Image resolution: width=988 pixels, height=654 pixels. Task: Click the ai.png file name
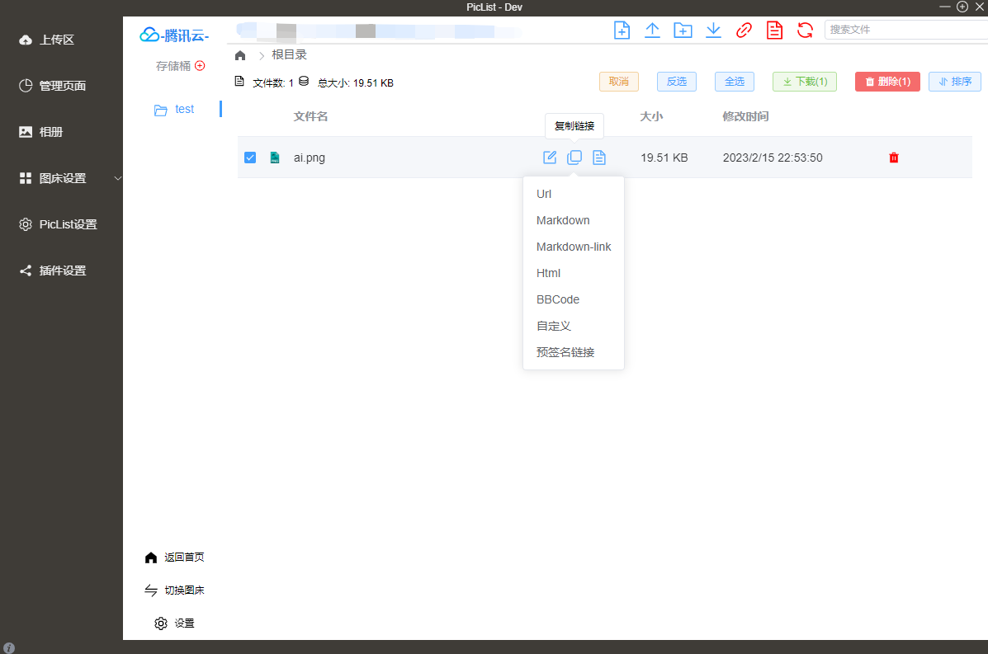click(310, 158)
